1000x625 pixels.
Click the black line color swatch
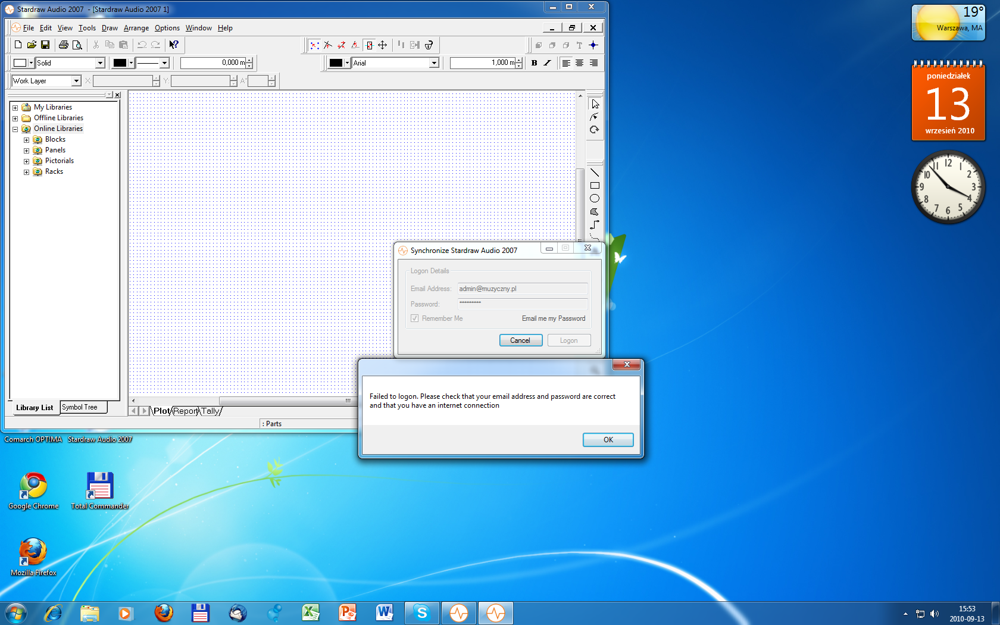[120, 63]
